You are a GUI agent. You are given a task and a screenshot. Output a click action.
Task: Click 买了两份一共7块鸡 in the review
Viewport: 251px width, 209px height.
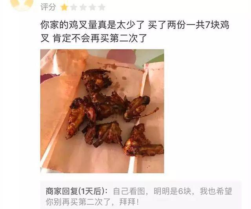tap(189, 25)
